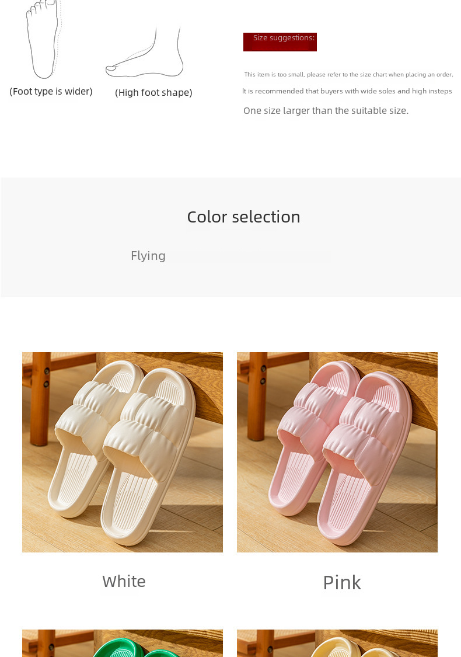Open the white slippers product photo
Screen dimensions: 461x657
[x=123, y=452]
